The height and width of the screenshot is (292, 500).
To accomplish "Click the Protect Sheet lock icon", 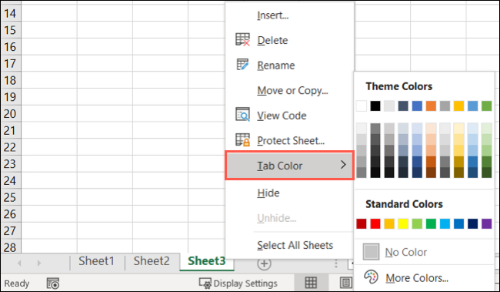I will [x=242, y=140].
